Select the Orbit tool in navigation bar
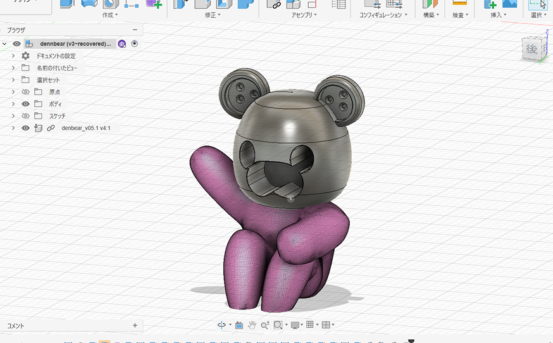This screenshot has height=343, width=553. [222, 325]
